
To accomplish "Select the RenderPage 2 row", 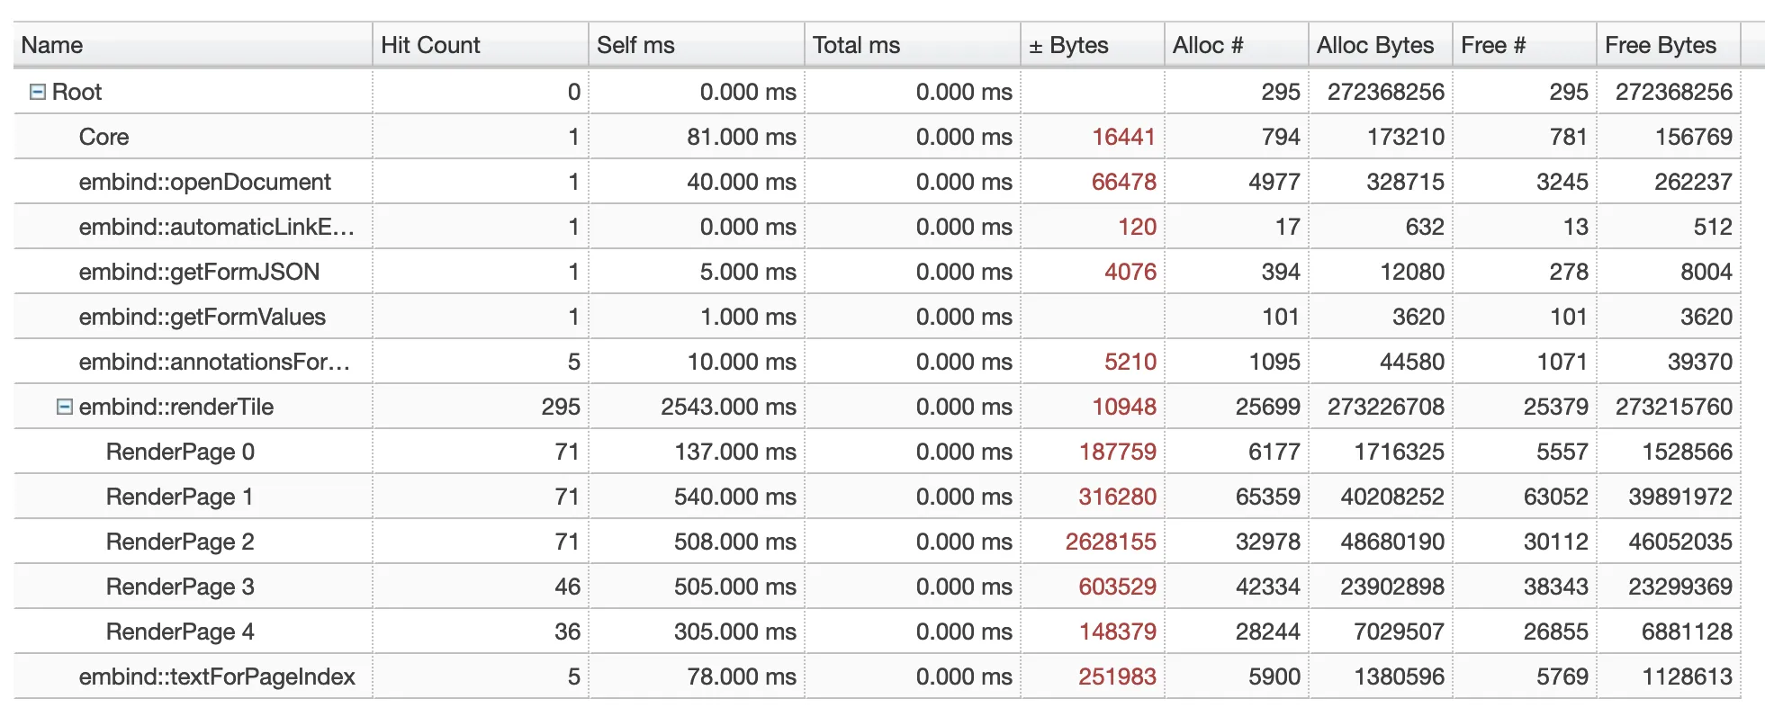I will tap(180, 542).
